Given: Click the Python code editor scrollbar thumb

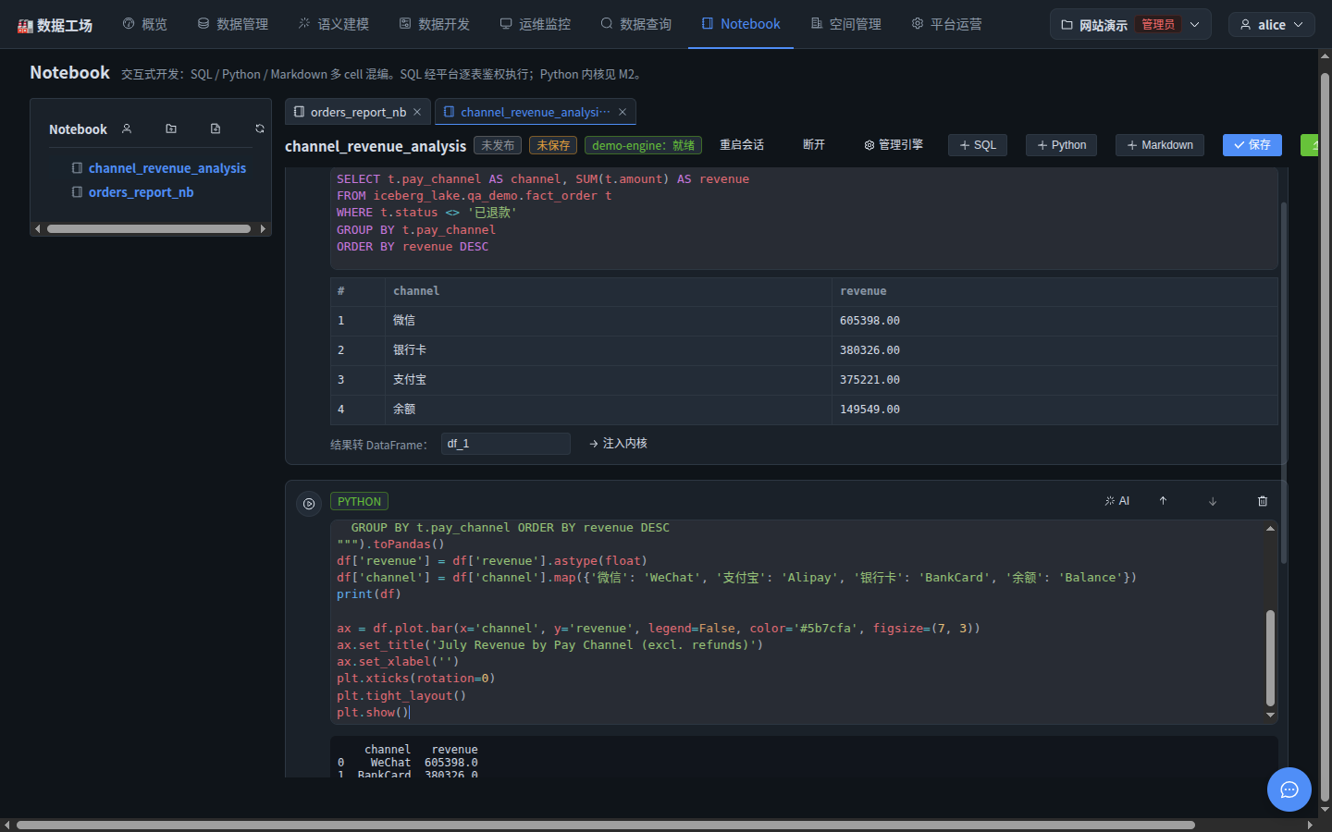Looking at the screenshot, I should (x=1270, y=658).
